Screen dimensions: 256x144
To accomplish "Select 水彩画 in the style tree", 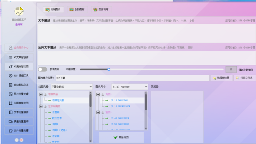I will (56, 136).
